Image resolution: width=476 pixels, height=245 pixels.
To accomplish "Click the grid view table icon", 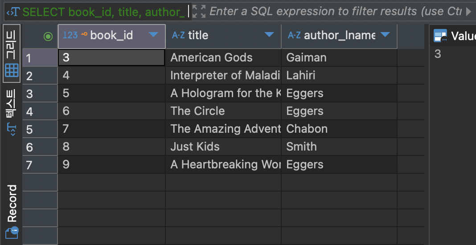I will tap(12, 70).
